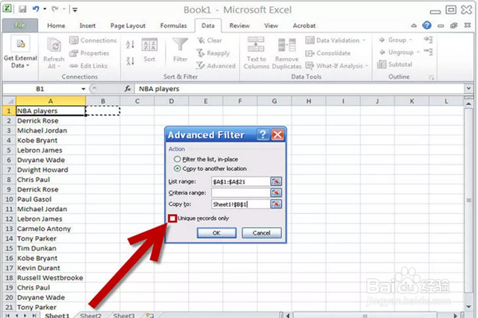Open the Undo history dropdown arrow
Viewport: 478px width, 318px height.
click(45, 9)
